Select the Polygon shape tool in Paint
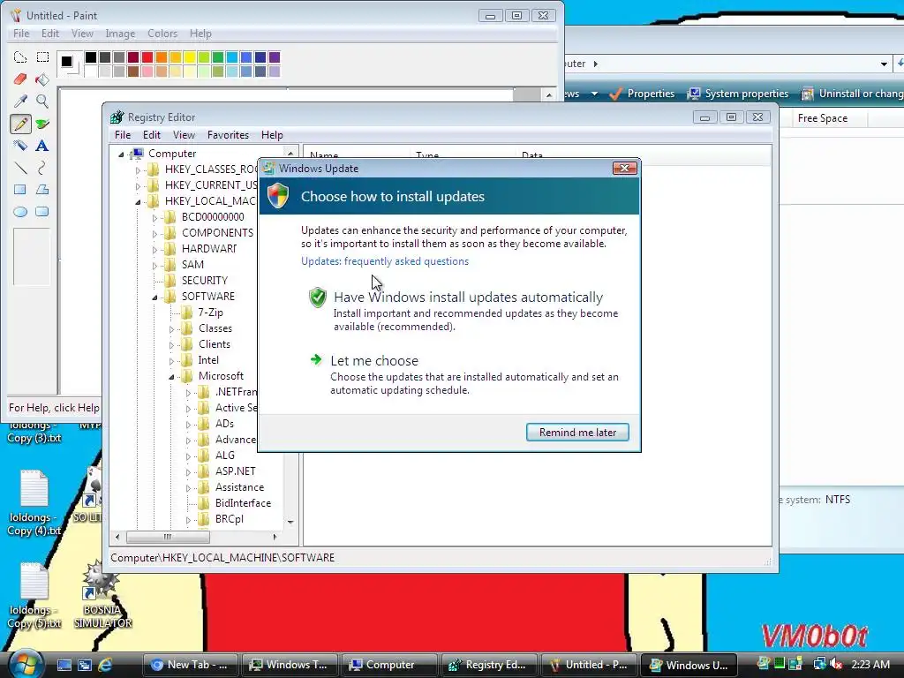This screenshot has width=904, height=678. [42, 190]
